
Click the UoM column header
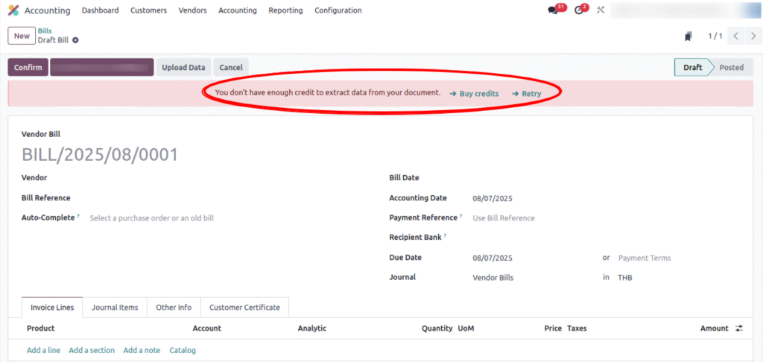pyautogui.click(x=466, y=328)
